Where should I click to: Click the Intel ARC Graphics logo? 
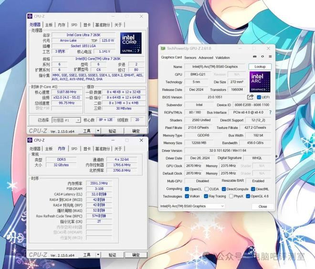260,82
